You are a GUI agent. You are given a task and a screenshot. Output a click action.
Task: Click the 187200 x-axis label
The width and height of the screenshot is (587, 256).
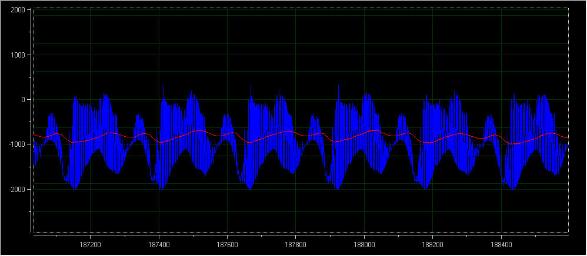[90, 244]
